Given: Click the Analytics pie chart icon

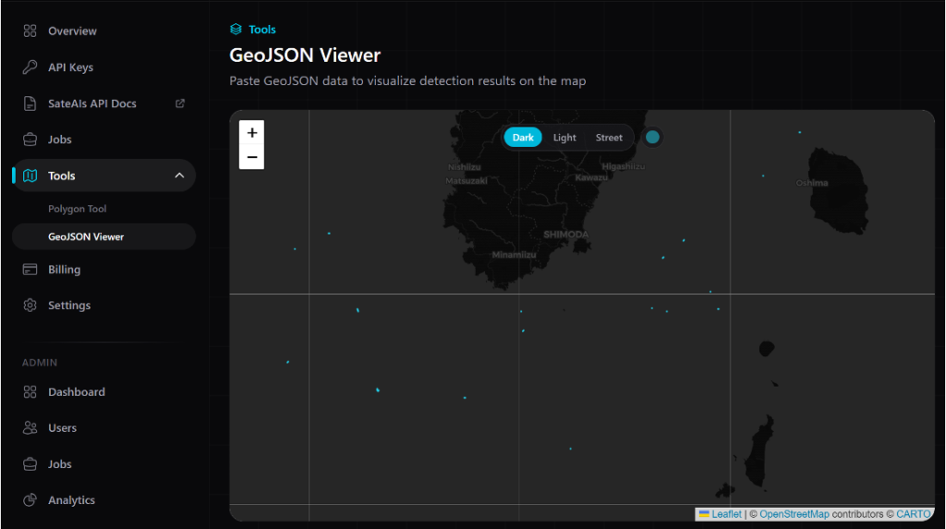Looking at the screenshot, I should pos(30,500).
